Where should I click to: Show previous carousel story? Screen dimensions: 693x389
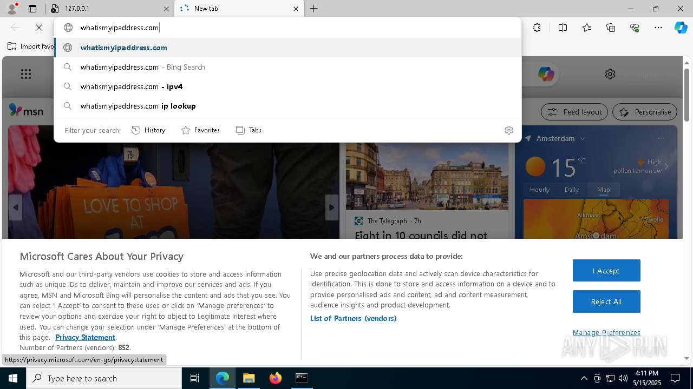pyautogui.click(x=16, y=207)
